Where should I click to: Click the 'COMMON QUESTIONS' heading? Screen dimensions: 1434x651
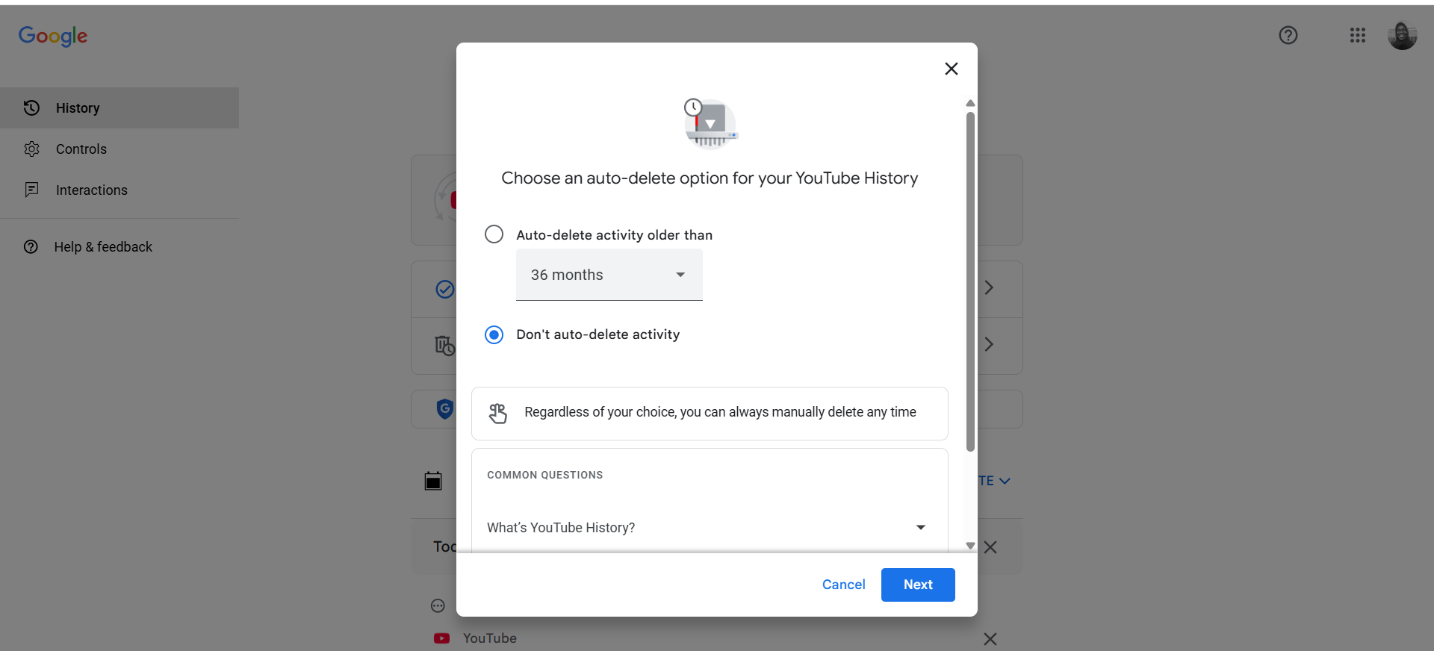tap(545, 475)
